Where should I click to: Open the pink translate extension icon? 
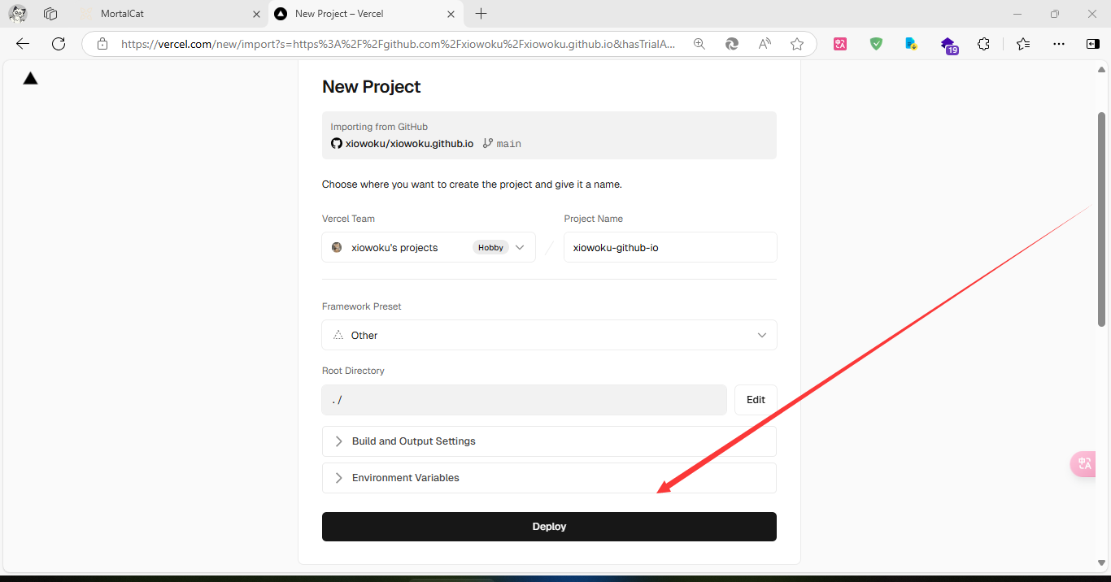pyautogui.click(x=840, y=44)
